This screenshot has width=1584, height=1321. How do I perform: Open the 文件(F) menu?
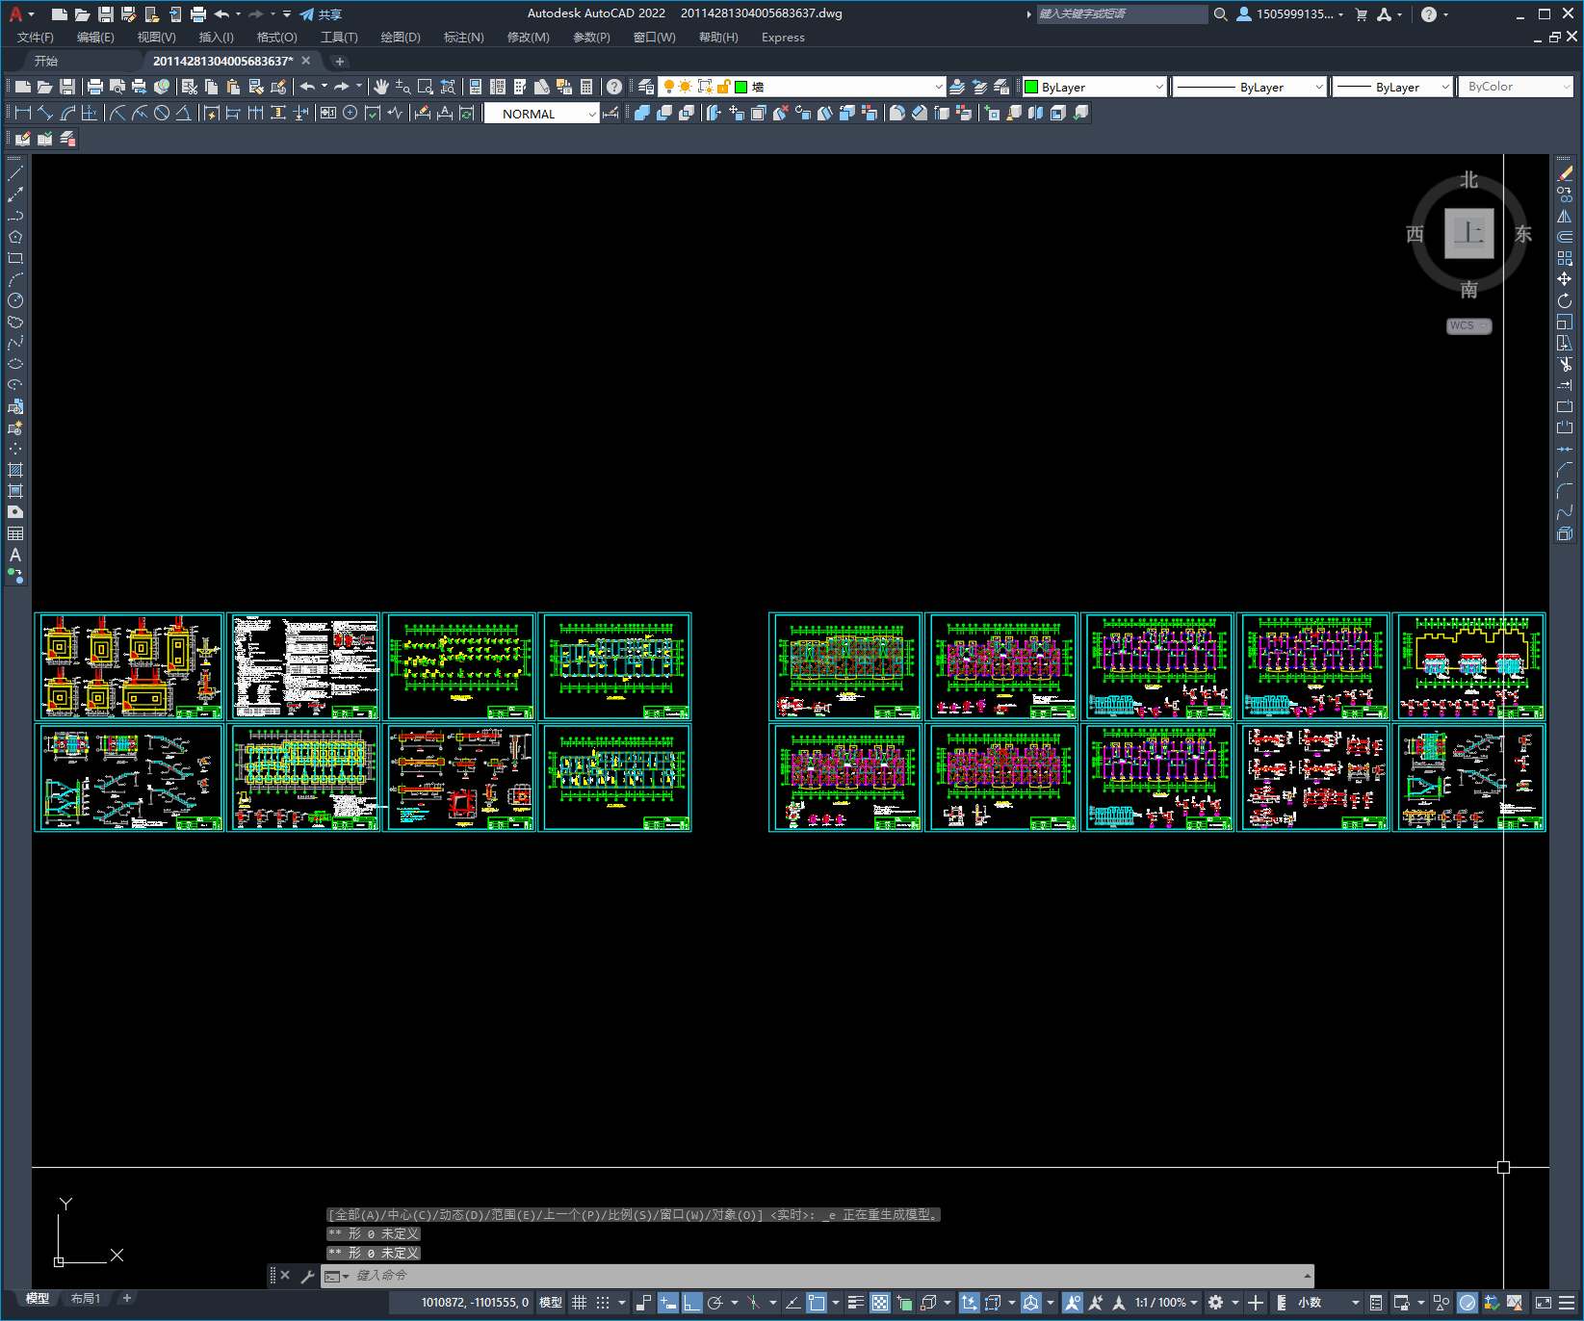[36, 38]
